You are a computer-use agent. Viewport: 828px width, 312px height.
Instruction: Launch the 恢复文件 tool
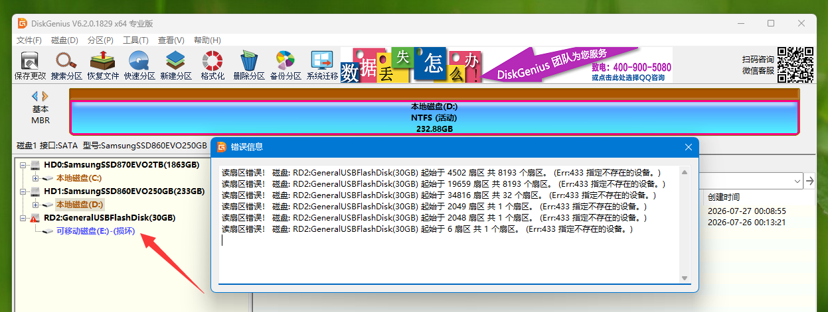103,66
